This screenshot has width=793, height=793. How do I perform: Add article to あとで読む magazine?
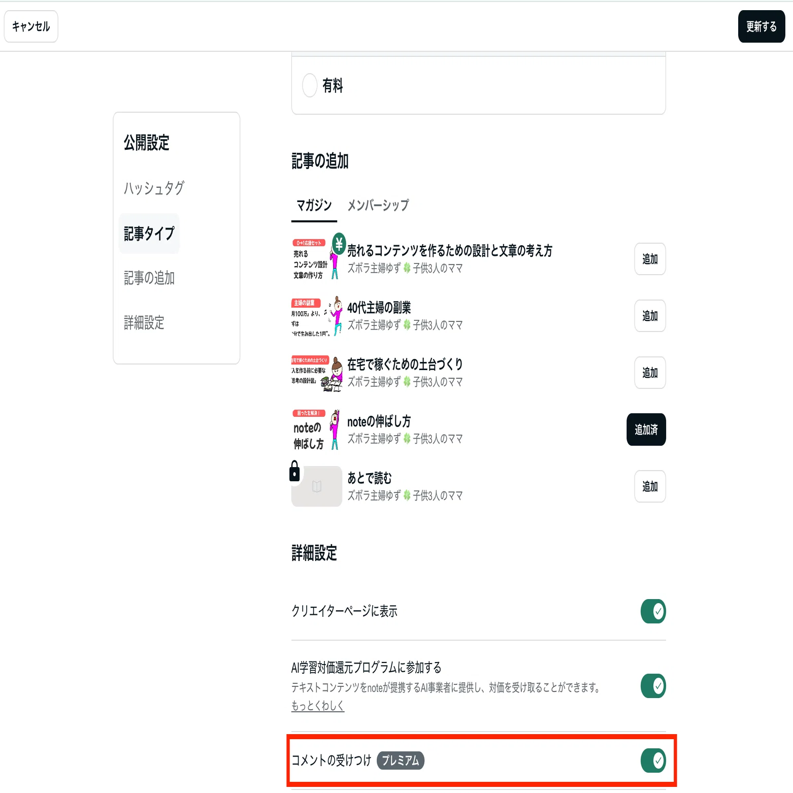tap(650, 486)
